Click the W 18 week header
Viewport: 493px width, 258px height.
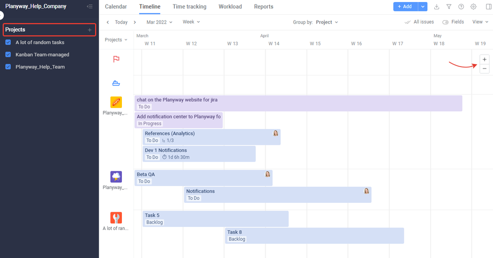coord(439,44)
